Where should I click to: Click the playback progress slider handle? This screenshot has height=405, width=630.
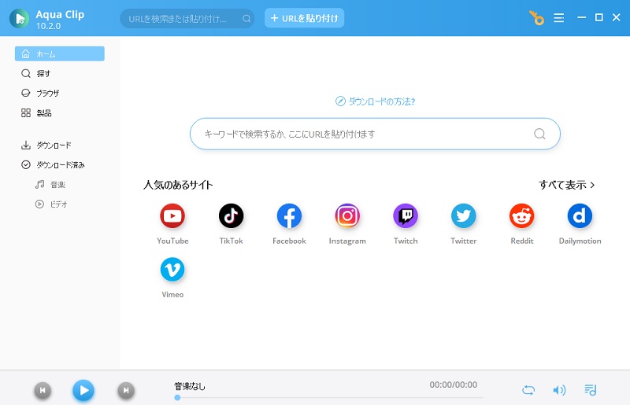coord(177,397)
